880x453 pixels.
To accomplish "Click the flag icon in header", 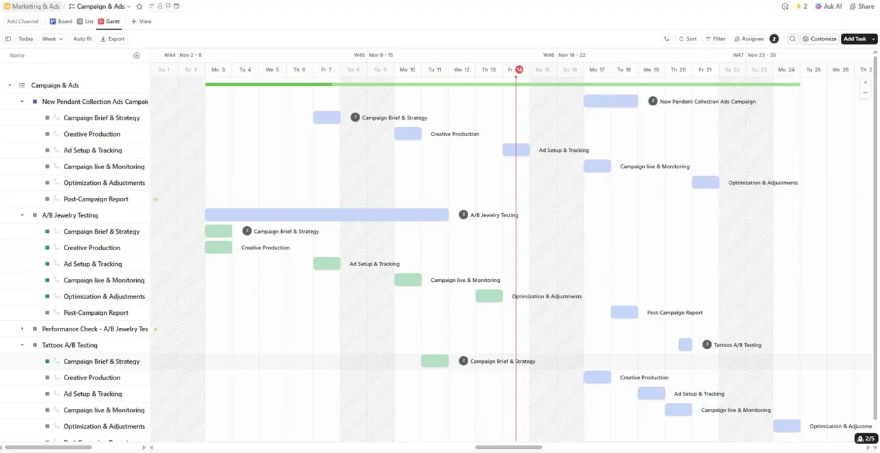I will tap(168, 6).
